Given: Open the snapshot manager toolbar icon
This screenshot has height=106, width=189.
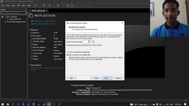Looking at the screenshot, I should (x=58, y=6).
